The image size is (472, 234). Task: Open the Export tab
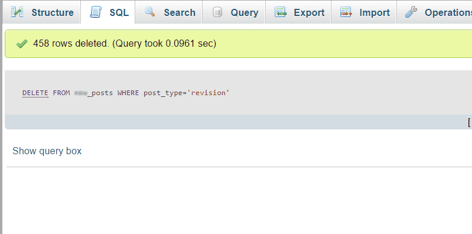(298, 12)
